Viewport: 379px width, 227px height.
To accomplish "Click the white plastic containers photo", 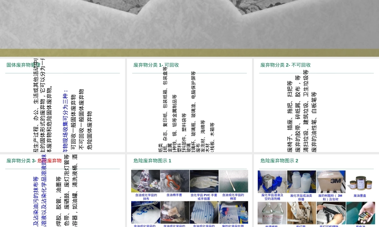I will click(x=301, y=182).
